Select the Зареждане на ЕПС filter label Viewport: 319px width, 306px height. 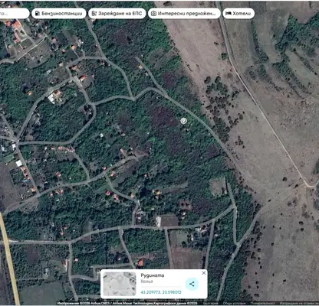(120, 13)
